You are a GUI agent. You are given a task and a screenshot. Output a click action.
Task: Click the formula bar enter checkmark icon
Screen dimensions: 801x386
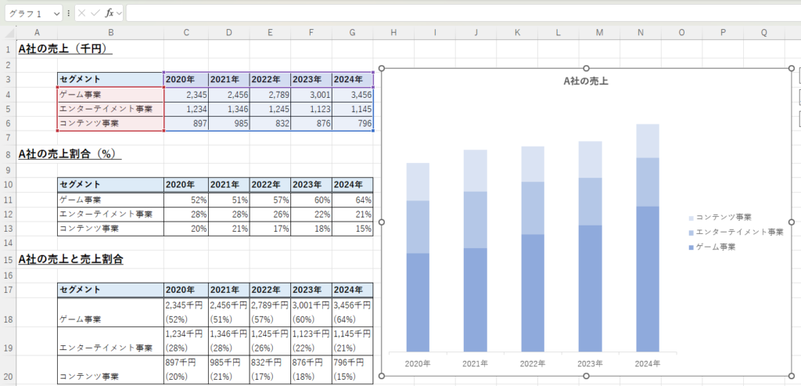[95, 13]
